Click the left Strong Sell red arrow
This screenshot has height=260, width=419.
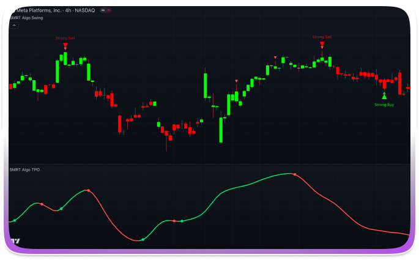65,45
